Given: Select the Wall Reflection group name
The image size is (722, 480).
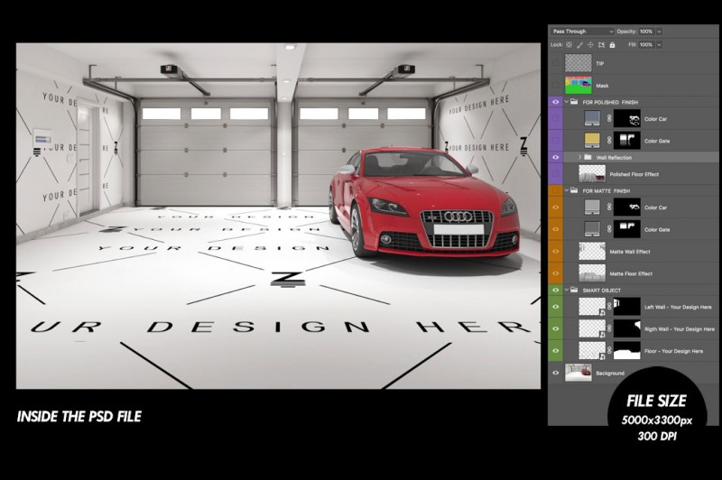Looking at the screenshot, I should (614, 157).
